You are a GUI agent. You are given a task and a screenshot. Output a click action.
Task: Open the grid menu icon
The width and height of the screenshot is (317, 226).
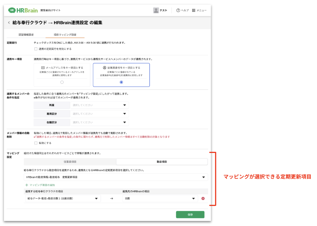click(194, 10)
